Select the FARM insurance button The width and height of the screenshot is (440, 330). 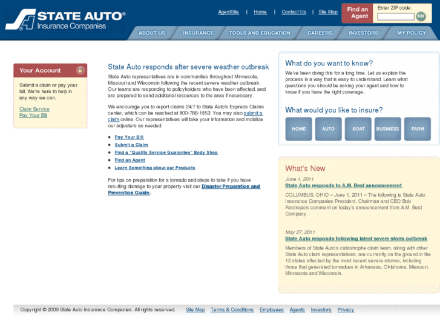(x=418, y=129)
